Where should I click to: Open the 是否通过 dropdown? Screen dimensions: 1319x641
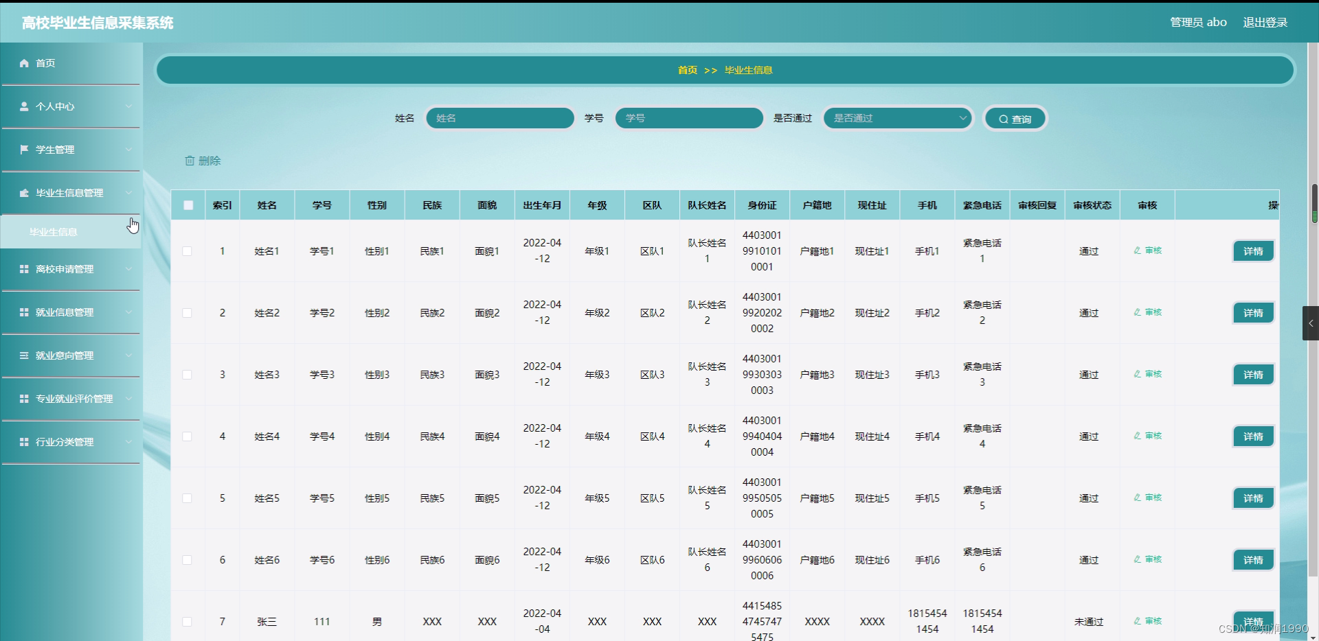pyautogui.click(x=897, y=118)
